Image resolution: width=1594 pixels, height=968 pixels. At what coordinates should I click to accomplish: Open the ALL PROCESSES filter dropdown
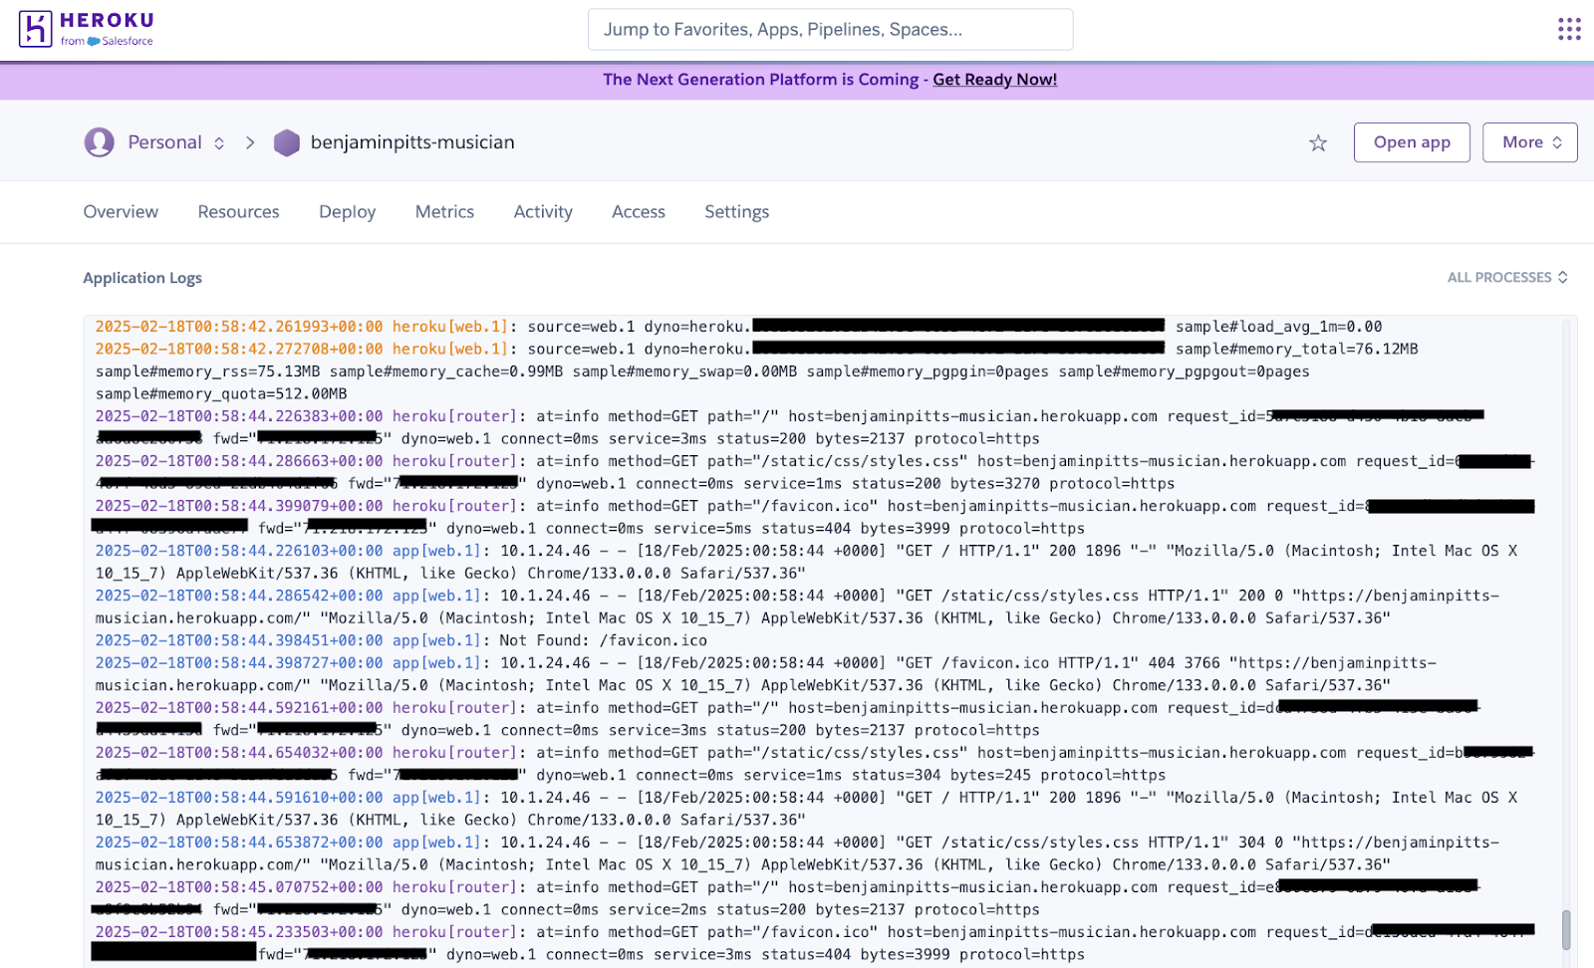tap(1507, 277)
